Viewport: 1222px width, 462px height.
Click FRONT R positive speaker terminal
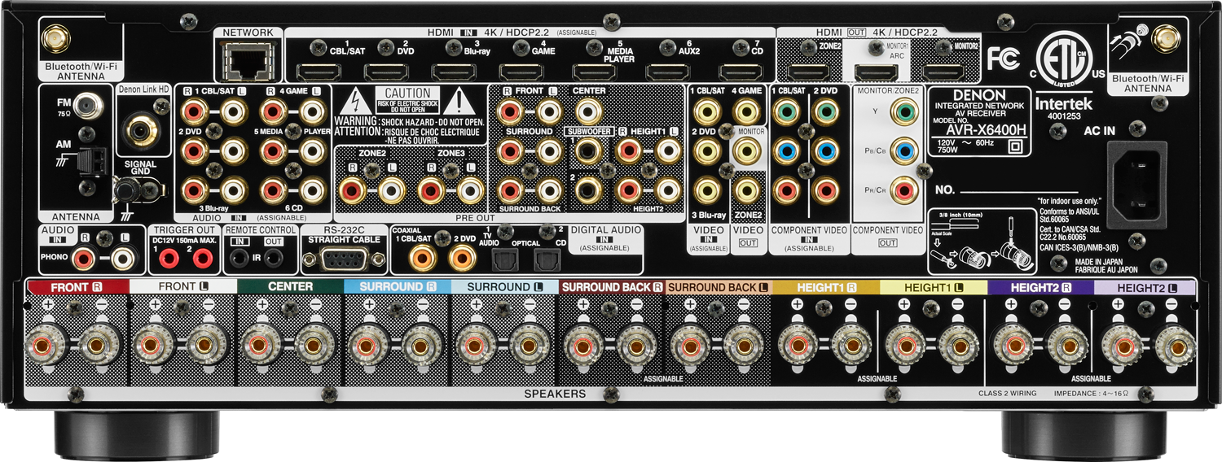pos(46,346)
